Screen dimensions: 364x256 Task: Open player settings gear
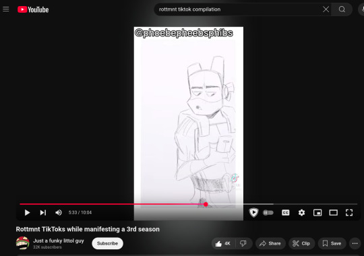[301, 213]
